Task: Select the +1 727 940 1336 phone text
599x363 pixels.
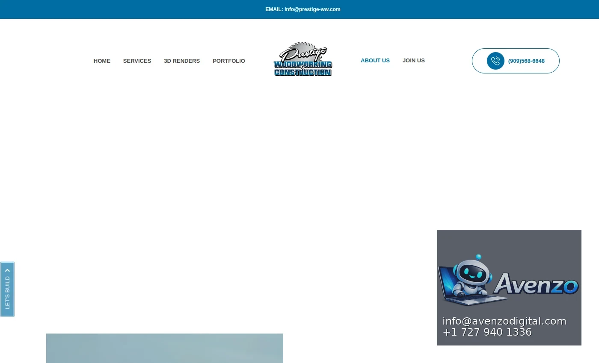Action: 487,332
